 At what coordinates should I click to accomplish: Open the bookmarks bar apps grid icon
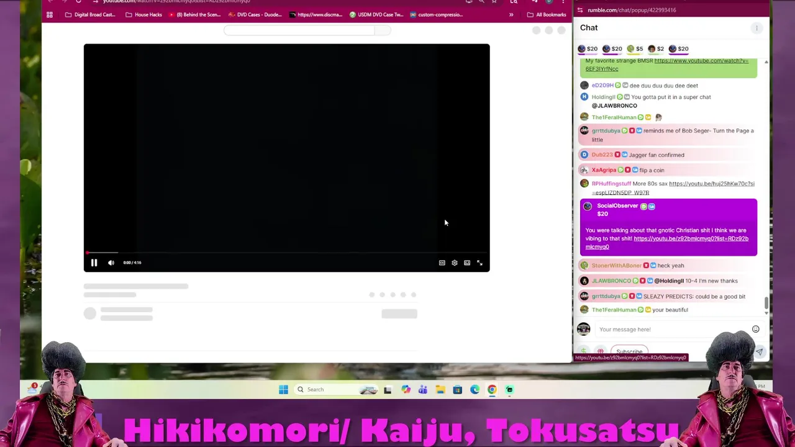coord(50,14)
